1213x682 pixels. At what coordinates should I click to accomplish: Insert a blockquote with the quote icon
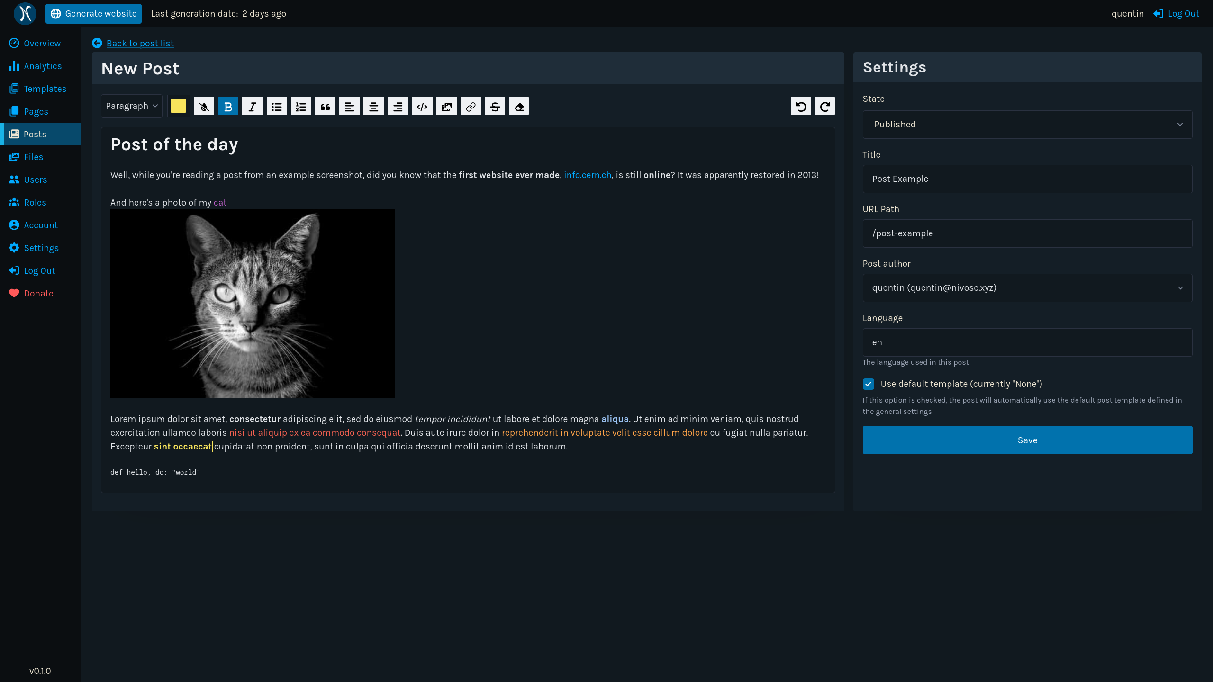point(325,107)
